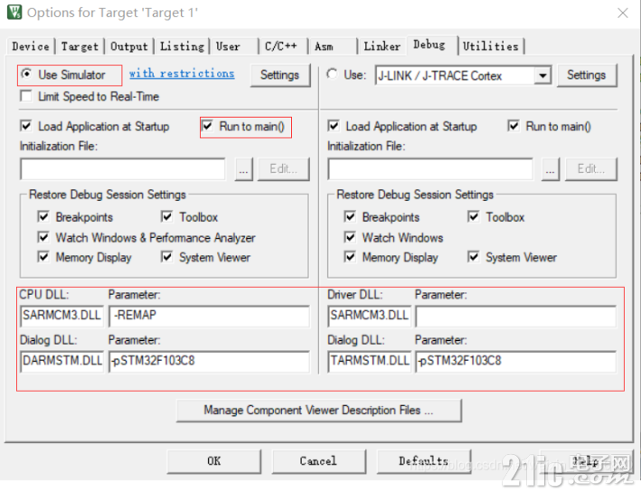Browse for simulator initialization file
This screenshot has height=493, width=641.
[x=243, y=169]
